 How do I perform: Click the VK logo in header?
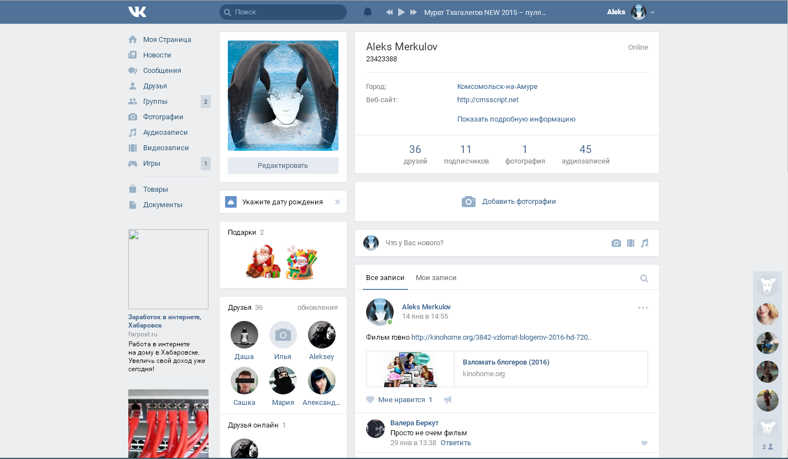coord(137,12)
